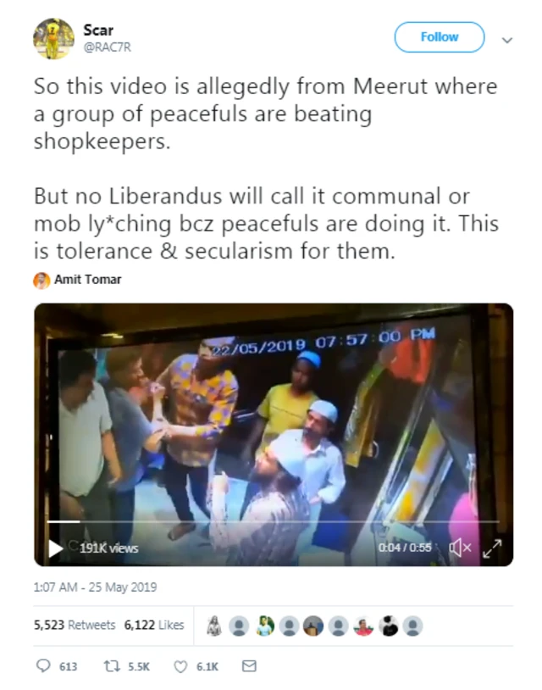Screen dimensions: 542x690
Task: Play the embedded video
Action: [55, 548]
